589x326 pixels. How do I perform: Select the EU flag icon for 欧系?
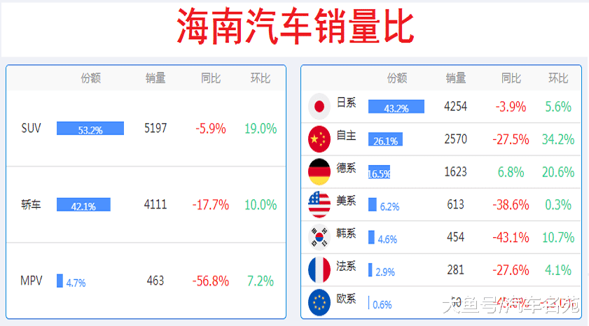click(319, 302)
